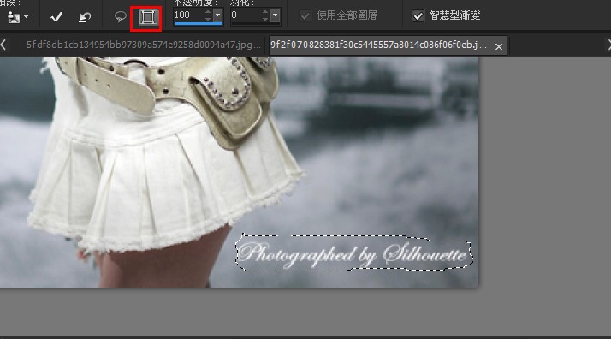Click the blue opacity slider bar
The image size is (611, 339).
point(198,24)
